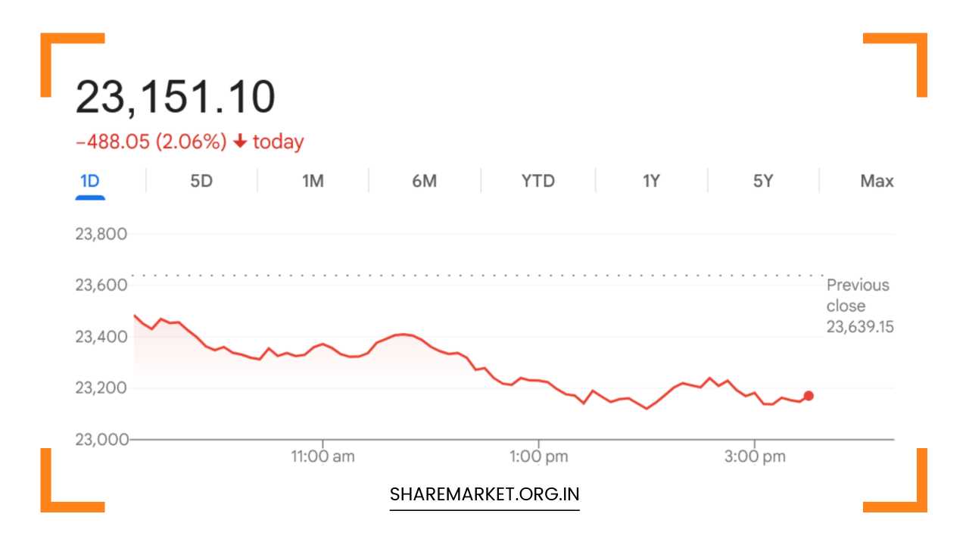Switch to the 5D chart view
969x545 pixels.
201,181
